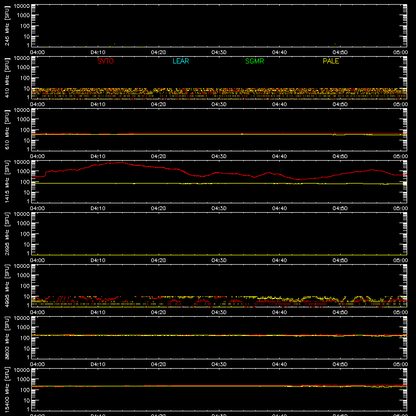
Task: Click 04:30 tick under the 245 MHz panel
Action: [x=219, y=53]
